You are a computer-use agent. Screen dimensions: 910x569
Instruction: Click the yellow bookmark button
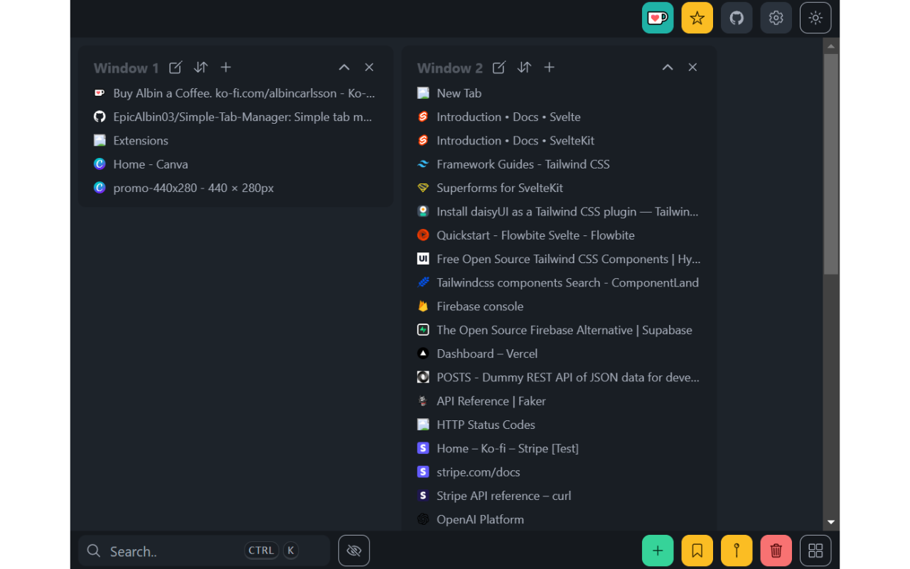[x=697, y=551]
